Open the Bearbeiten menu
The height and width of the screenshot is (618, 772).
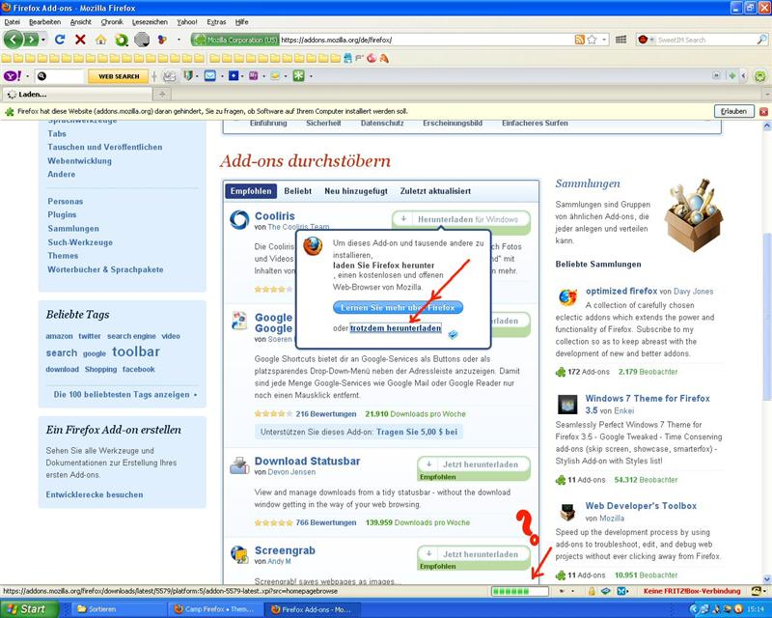click(44, 22)
